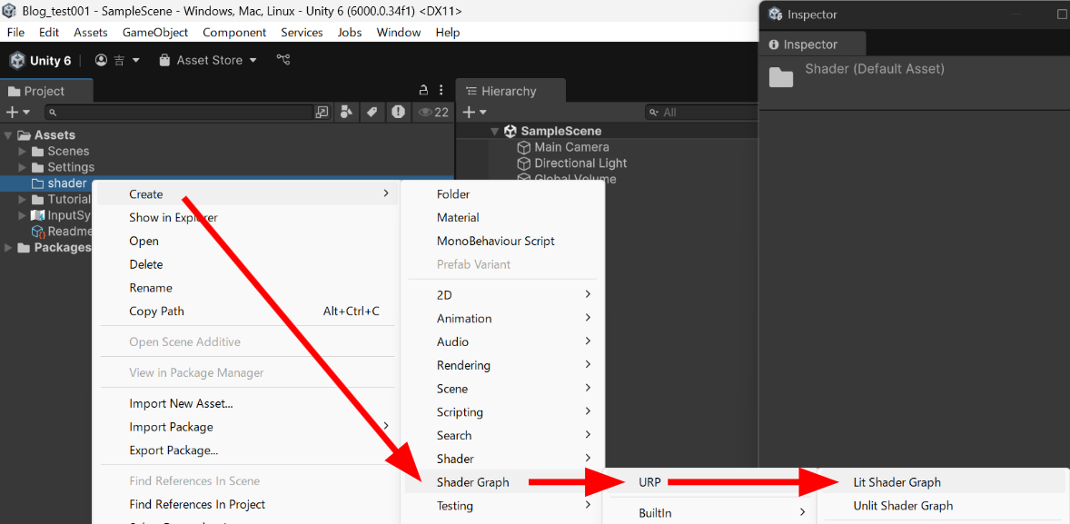Click the Inspector tab
Image resolution: width=1070 pixels, height=524 pixels.
812,44
